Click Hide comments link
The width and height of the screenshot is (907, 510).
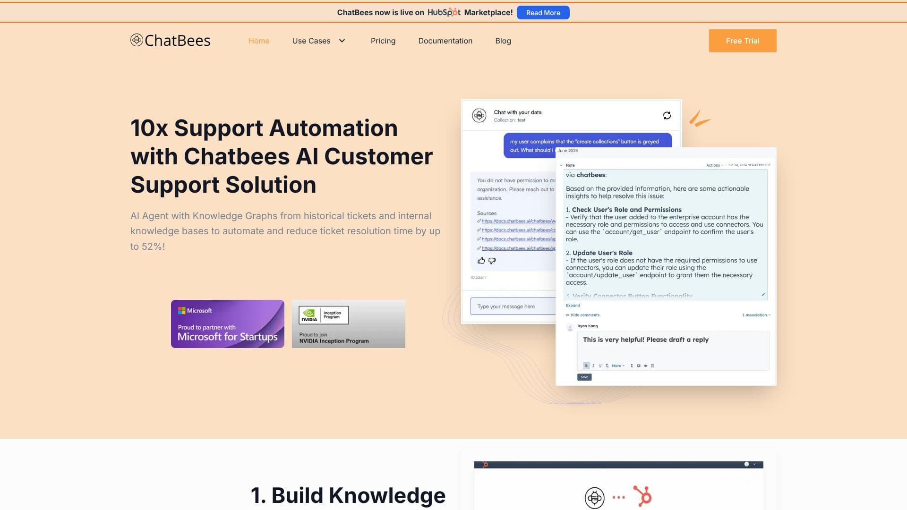click(x=582, y=315)
